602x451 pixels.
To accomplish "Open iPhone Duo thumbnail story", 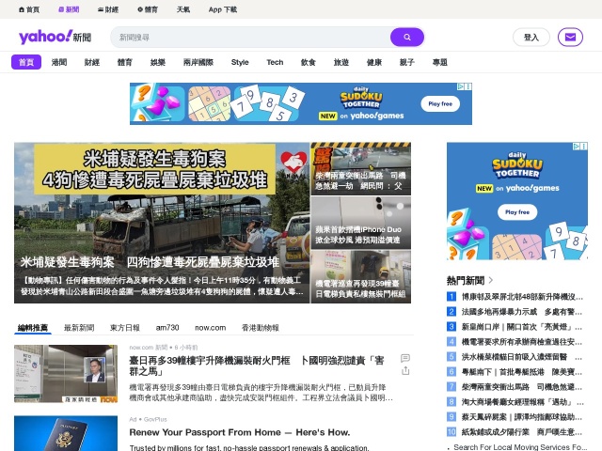I will click(x=361, y=223).
